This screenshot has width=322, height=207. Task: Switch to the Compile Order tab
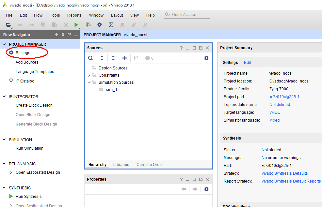pyautogui.click(x=150, y=165)
